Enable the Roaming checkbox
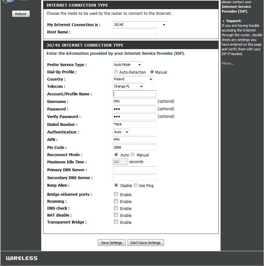This screenshot has height=266, width=264. [x=116, y=201]
